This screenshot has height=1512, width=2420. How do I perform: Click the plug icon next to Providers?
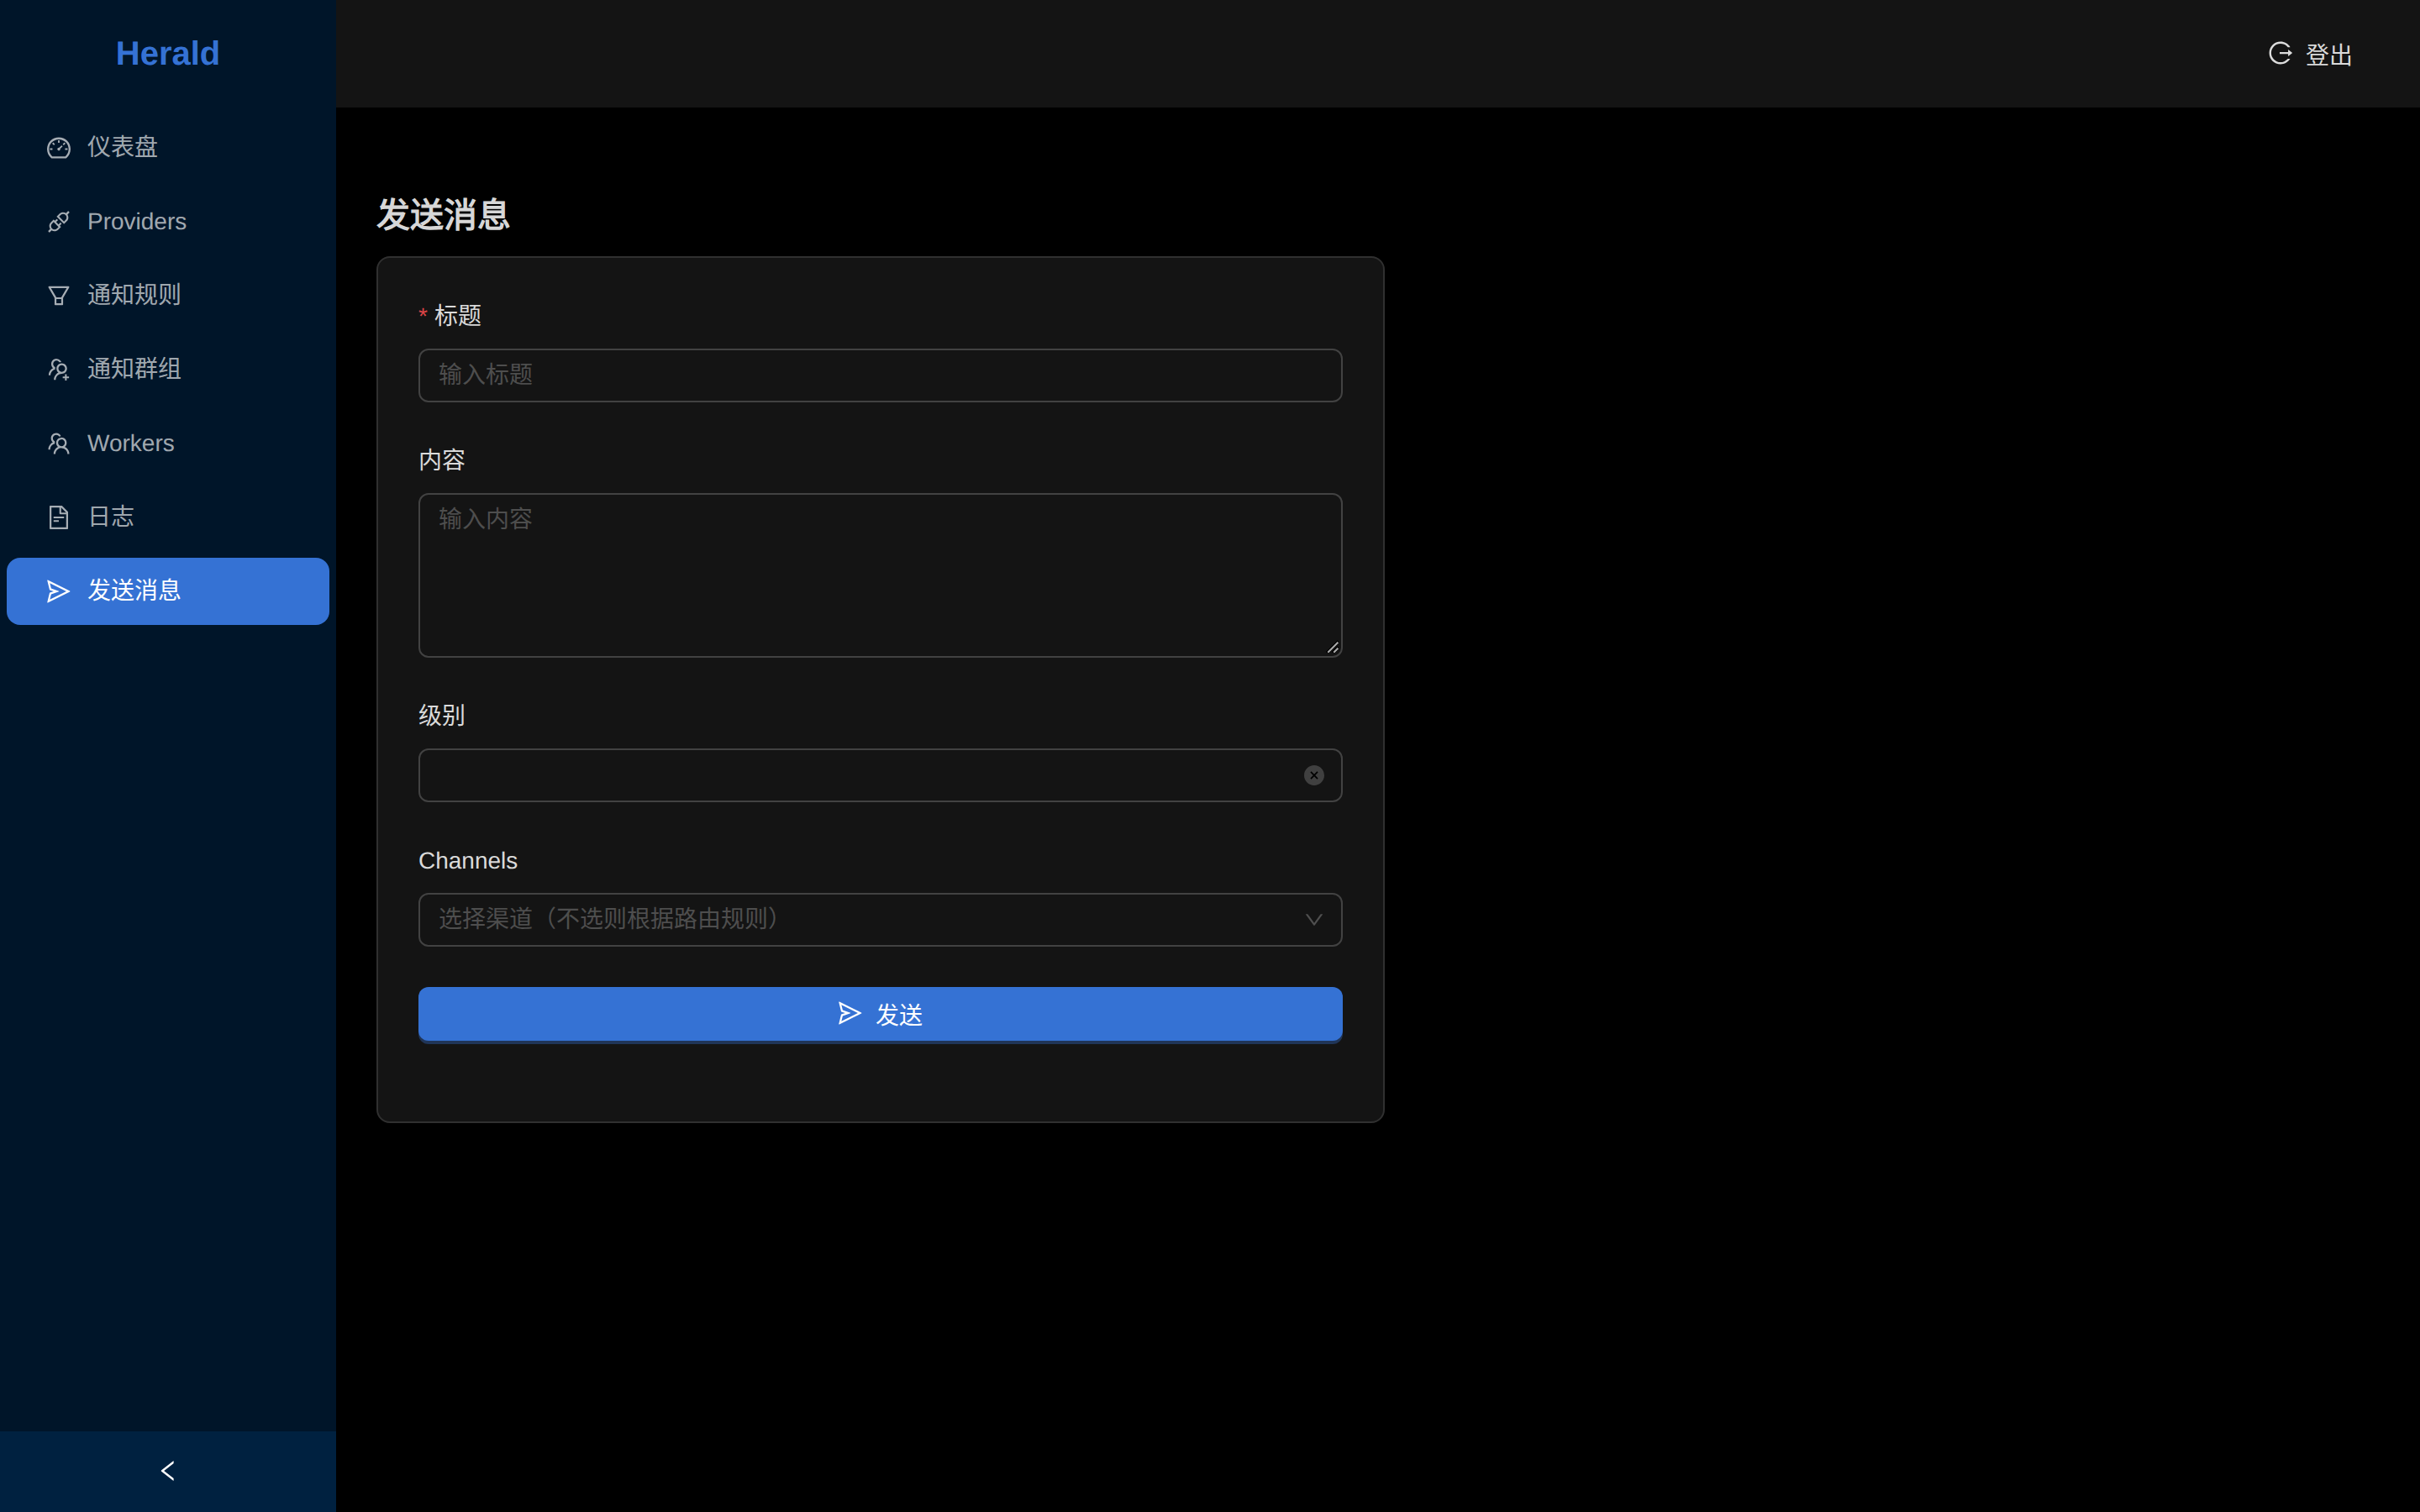tap(59, 222)
